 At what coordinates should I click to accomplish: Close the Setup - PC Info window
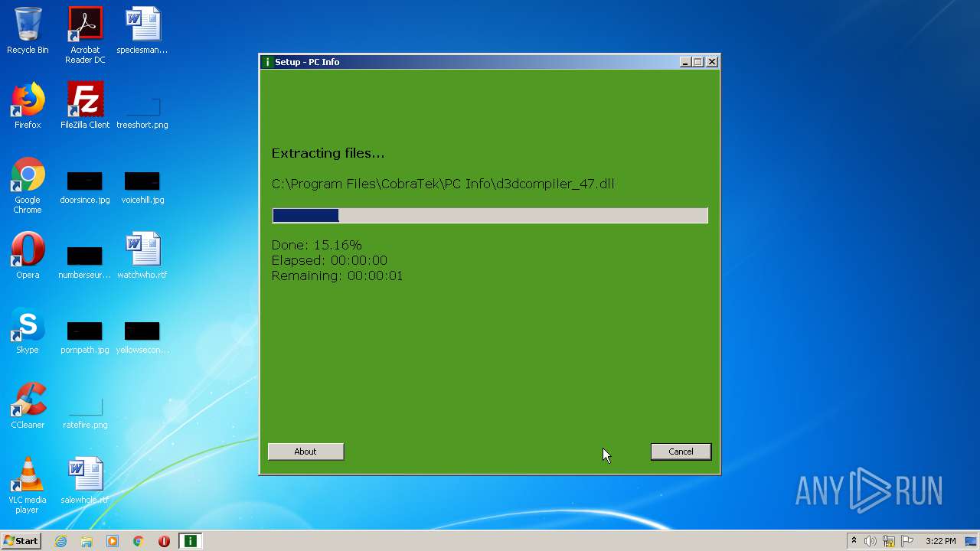pos(712,62)
